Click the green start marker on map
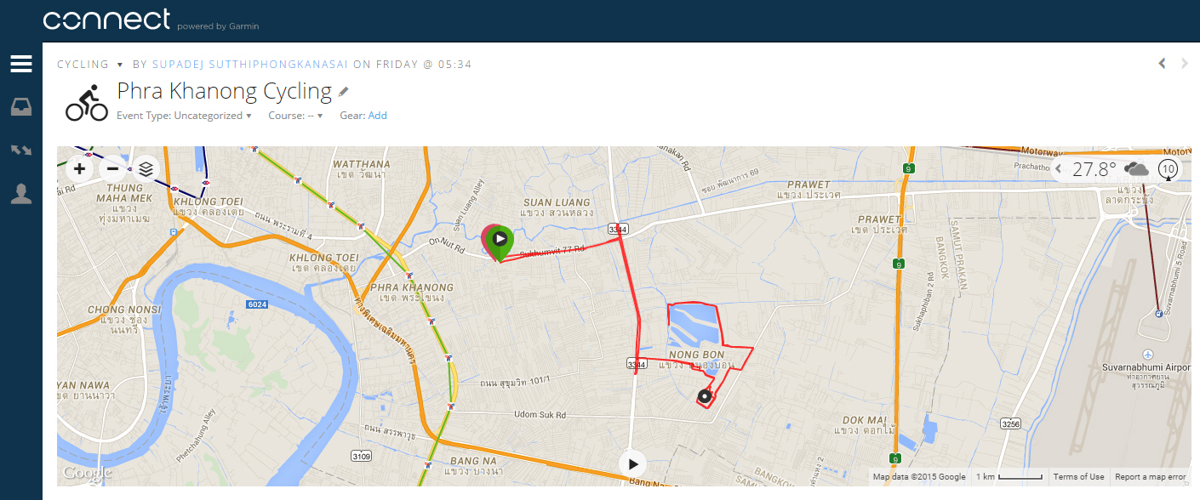 [x=500, y=241]
